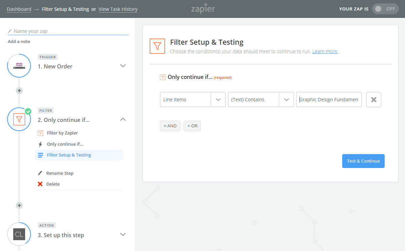Click the Zapier logo in header

click(203, 8)
